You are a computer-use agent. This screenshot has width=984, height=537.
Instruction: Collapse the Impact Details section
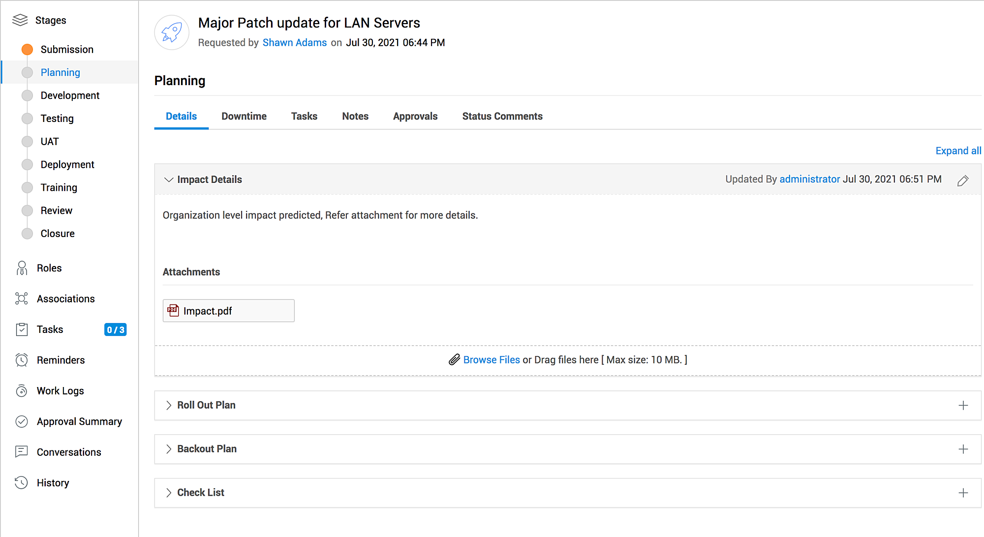(x=169, y=179)
